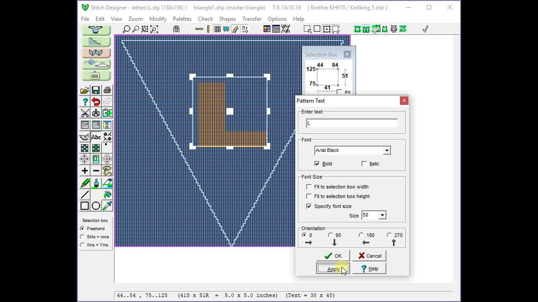The image size is (538, 302).
Task: Check Fit to selection box width
Action: tap(309, 187)
